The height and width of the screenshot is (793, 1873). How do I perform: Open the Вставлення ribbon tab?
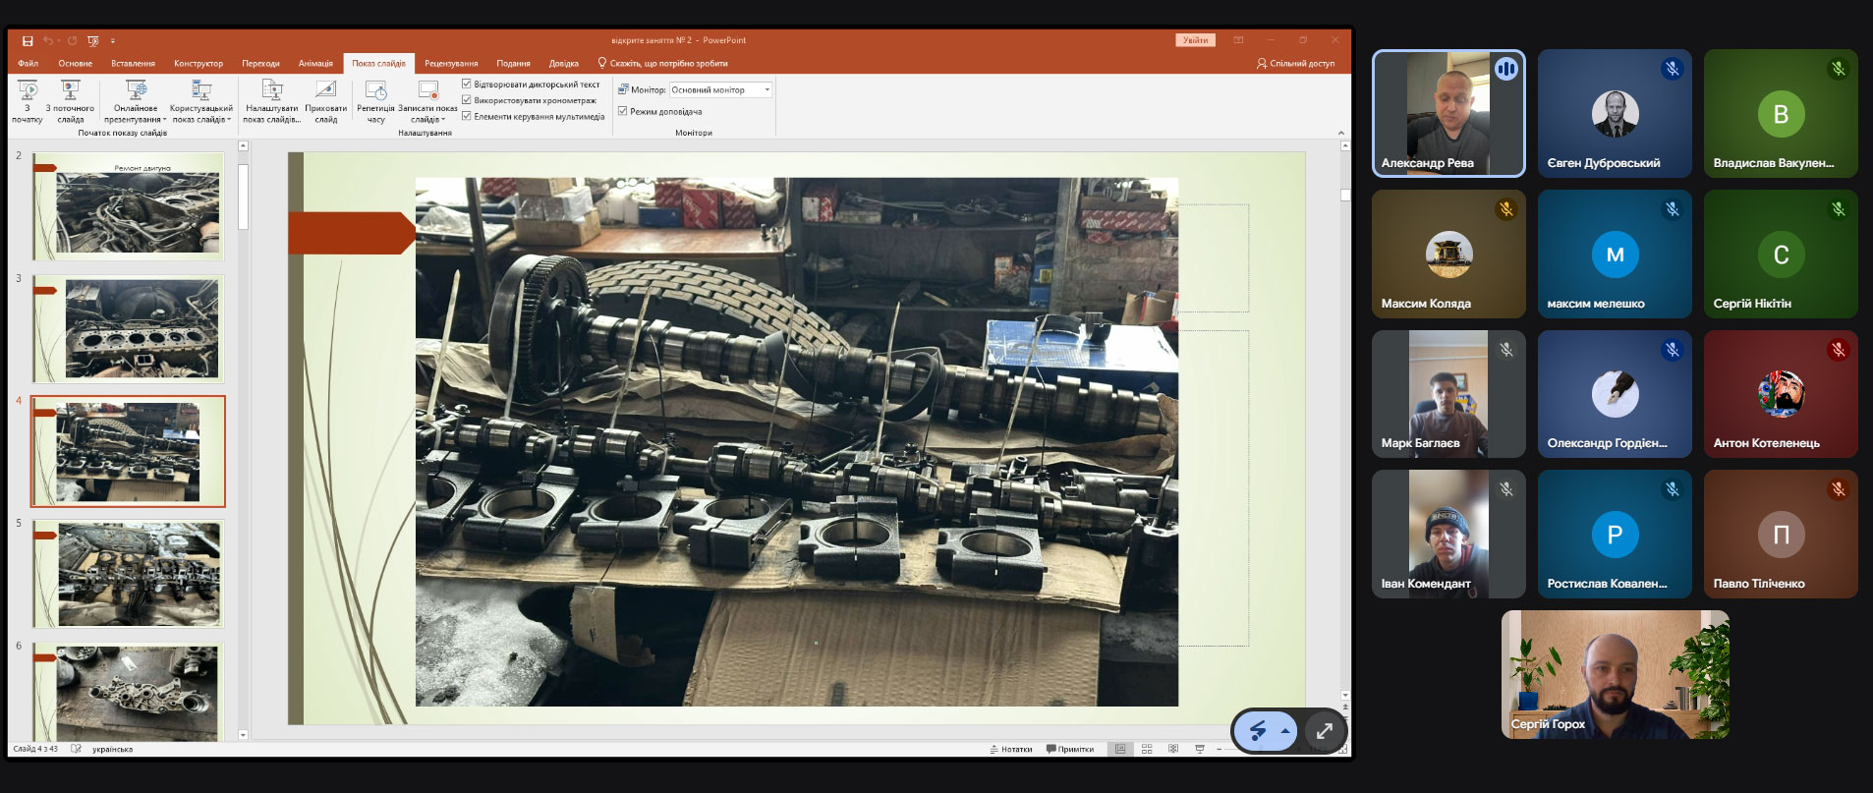coord(133,64)
